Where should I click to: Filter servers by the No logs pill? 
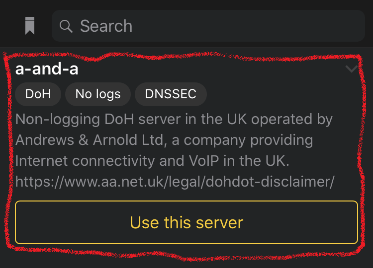98,94
